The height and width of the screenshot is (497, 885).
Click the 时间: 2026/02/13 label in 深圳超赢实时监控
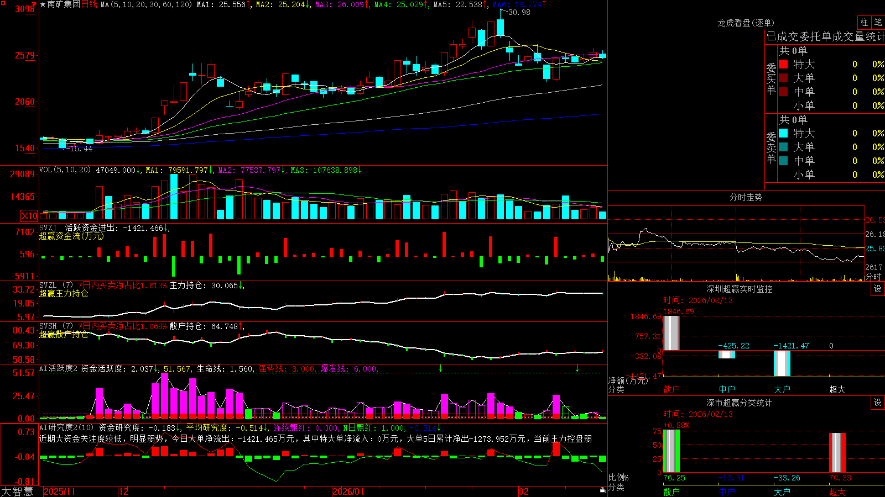(x=698, y=300)
